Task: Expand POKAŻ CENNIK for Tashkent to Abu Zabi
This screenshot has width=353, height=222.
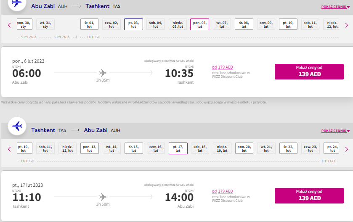Action: (335, 131)
